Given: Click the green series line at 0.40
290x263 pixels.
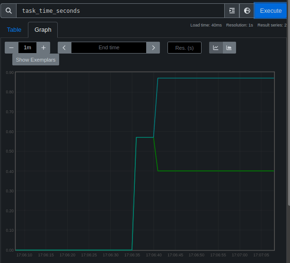Looking at the screenshot, I should click(216, 171).
